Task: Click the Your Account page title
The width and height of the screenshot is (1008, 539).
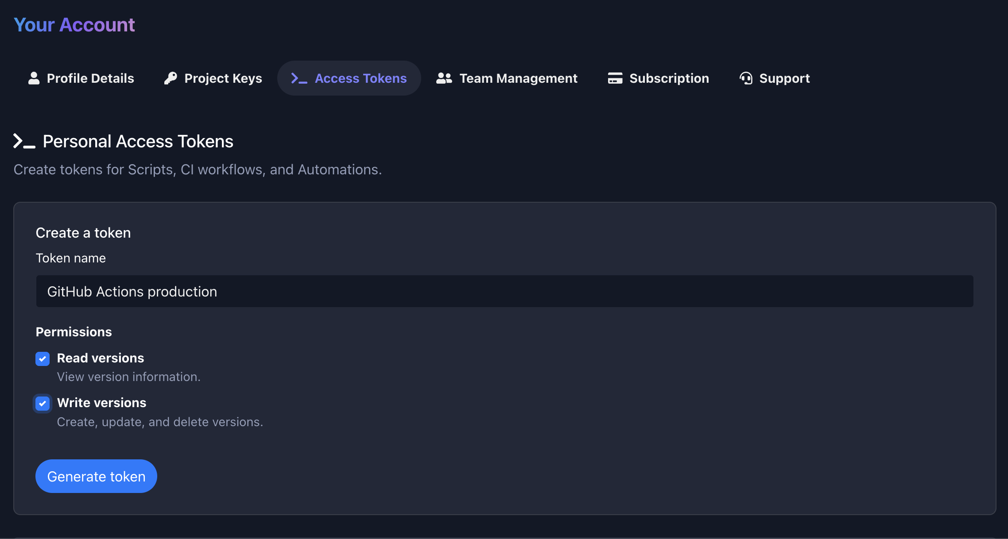Action: coord(74,25)
